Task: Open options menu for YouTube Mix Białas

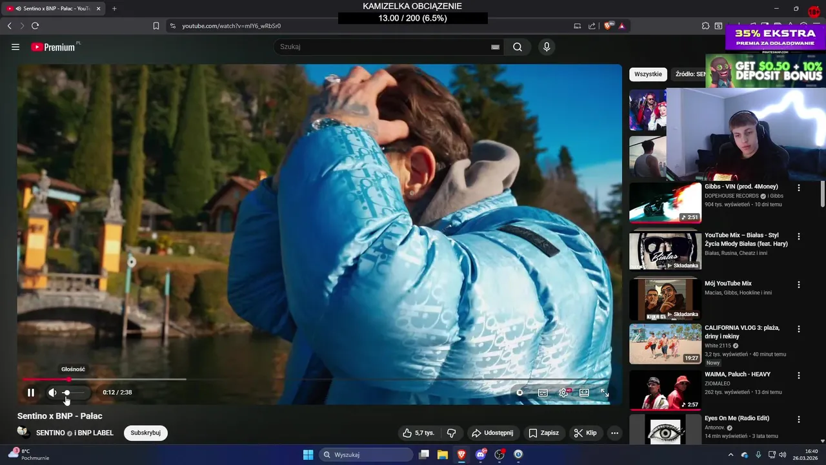Action: tap(799, 237)
